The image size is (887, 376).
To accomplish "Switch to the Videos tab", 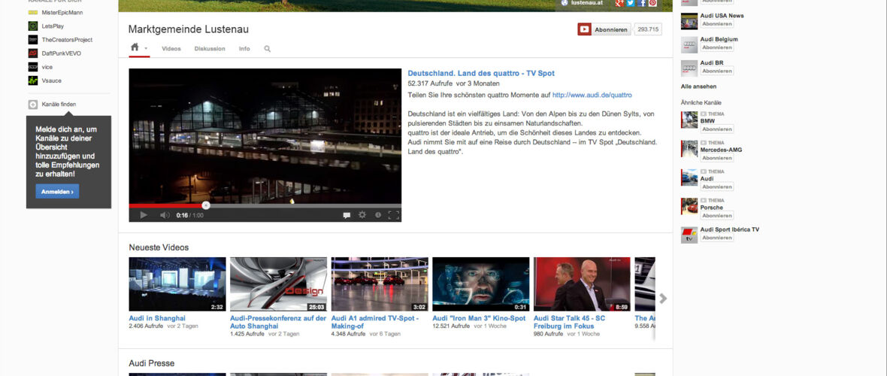I will 171,49.
